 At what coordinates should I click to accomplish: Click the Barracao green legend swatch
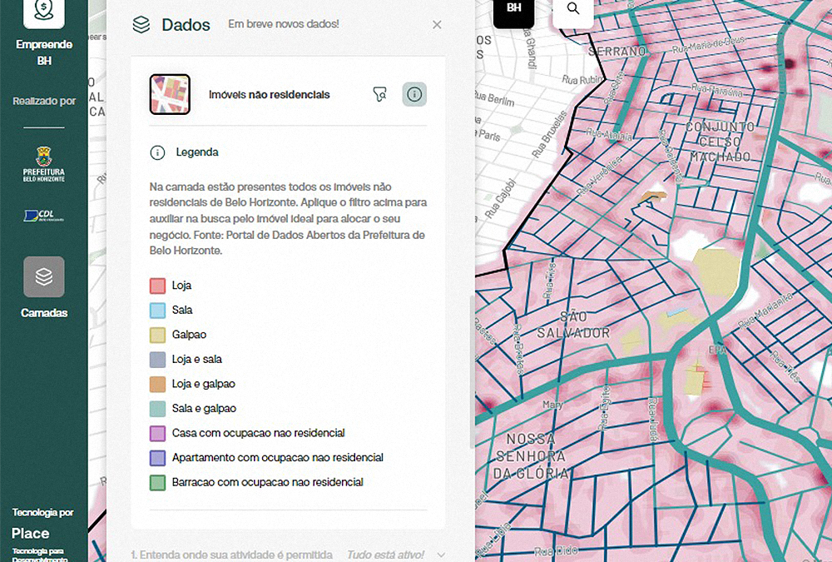(158, 482)
